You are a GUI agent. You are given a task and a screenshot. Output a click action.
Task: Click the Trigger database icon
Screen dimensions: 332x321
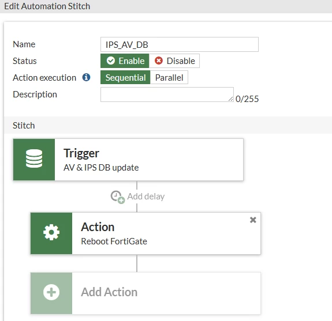tap(34, 158)
